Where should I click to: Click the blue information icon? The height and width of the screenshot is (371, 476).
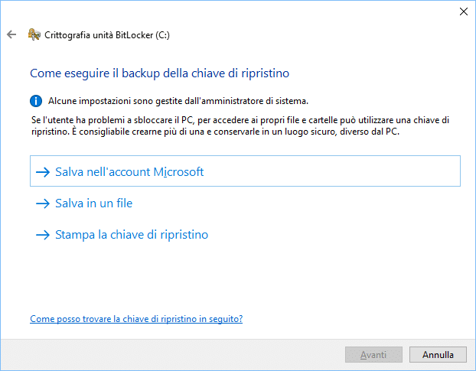pyautogui.click(x=36, y=101)
